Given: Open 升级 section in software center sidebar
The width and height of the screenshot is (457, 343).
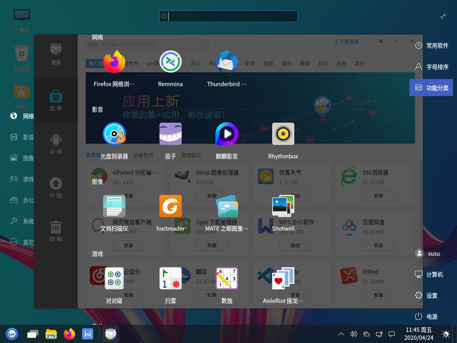Looking at the screenshot, I should [x=56, y=187].
